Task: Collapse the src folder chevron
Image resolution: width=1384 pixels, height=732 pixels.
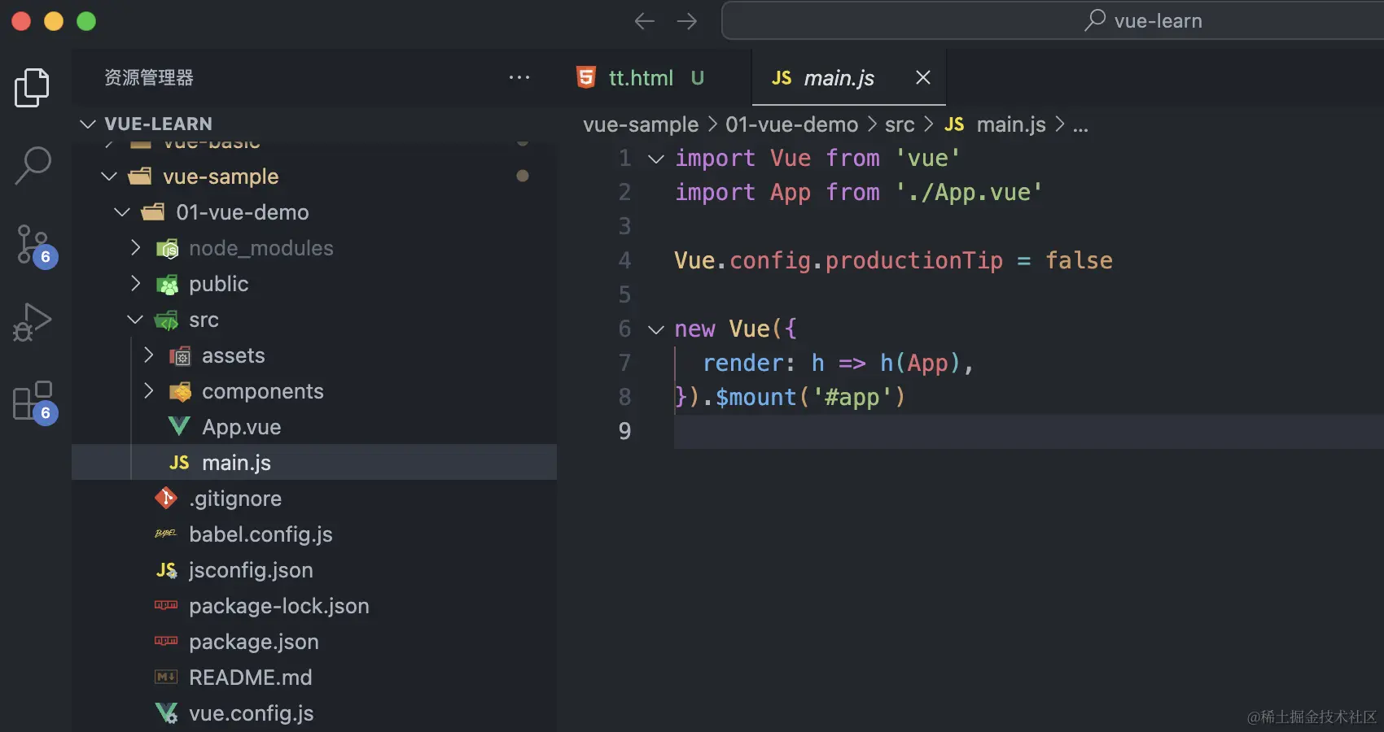Action: (x=135, y=320)
